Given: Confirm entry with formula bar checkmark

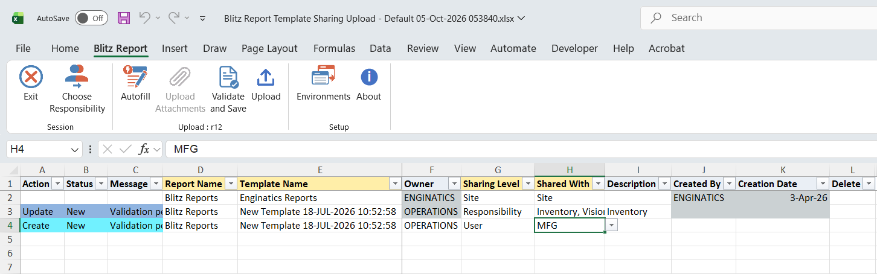Looking at the screenshot, I should [x=126, y=149].
